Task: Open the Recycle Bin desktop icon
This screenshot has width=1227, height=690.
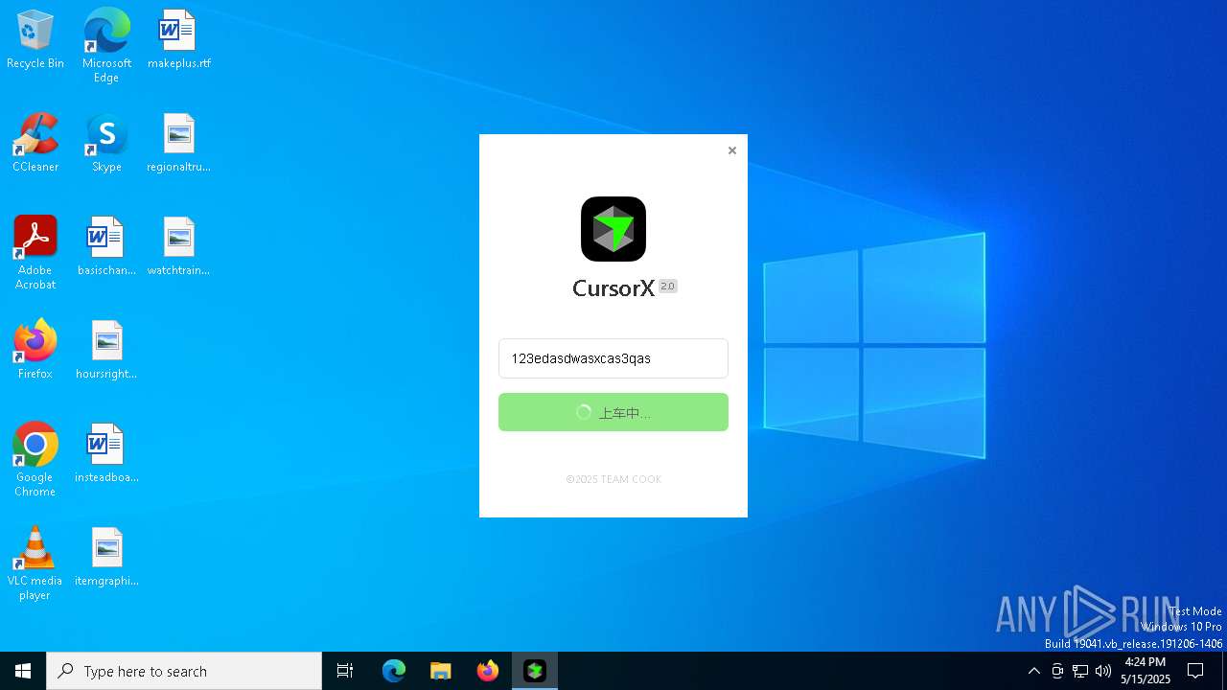Action: point(35,40)
